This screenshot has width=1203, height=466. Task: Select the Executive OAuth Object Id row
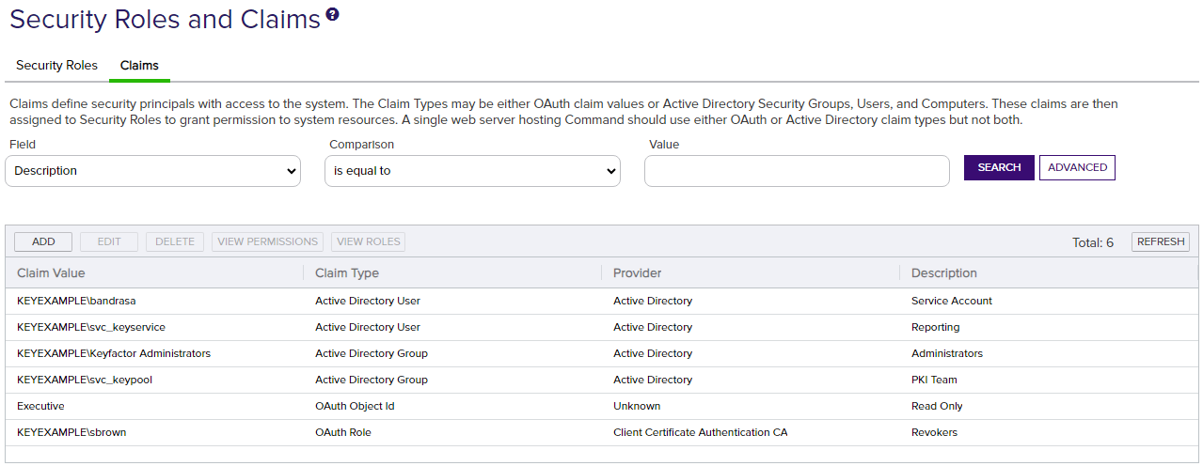tap(601, 406)
